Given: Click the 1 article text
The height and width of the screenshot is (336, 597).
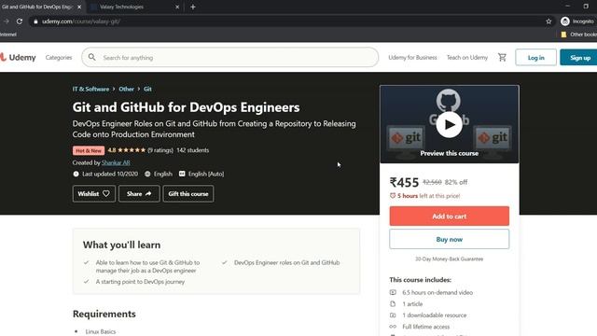Looking at the screenshot, I should (412, 304).
